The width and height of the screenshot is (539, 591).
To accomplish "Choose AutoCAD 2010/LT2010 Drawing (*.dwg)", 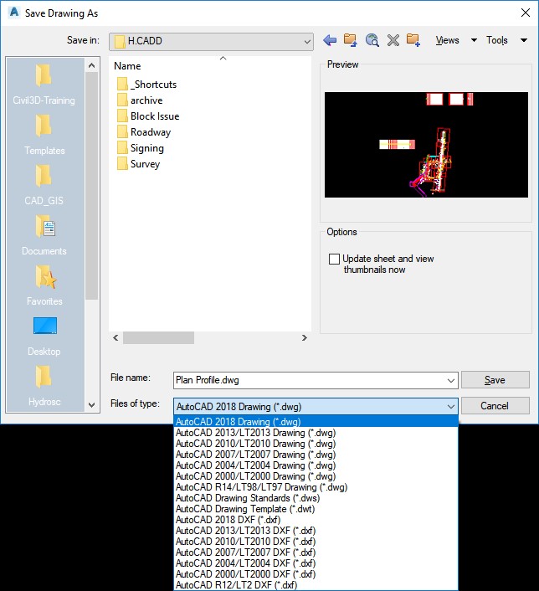I will coord(316,444).
